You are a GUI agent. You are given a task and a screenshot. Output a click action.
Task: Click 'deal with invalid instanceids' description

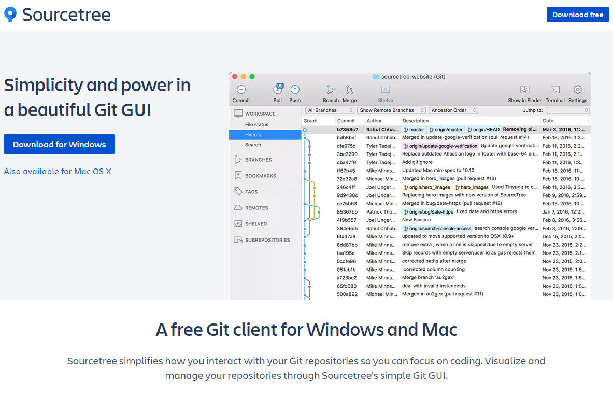(434, 286)
